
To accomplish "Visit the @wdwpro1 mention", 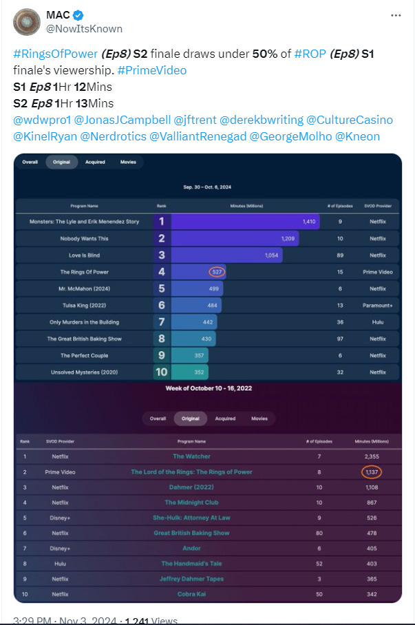I will pyautogui.click(x=42, y=120).
